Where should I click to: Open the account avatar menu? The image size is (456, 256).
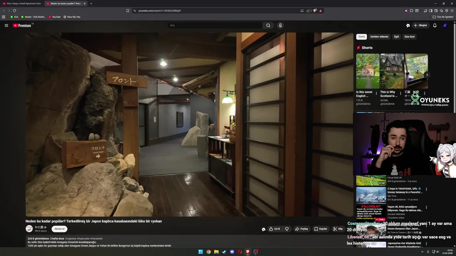[445, 25]
